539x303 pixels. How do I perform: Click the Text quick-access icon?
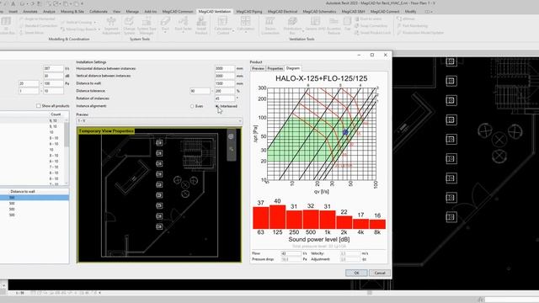(x=13, y=3)
